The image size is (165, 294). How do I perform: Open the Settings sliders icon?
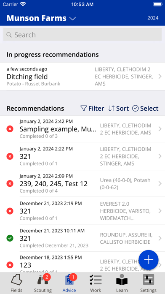148,280
